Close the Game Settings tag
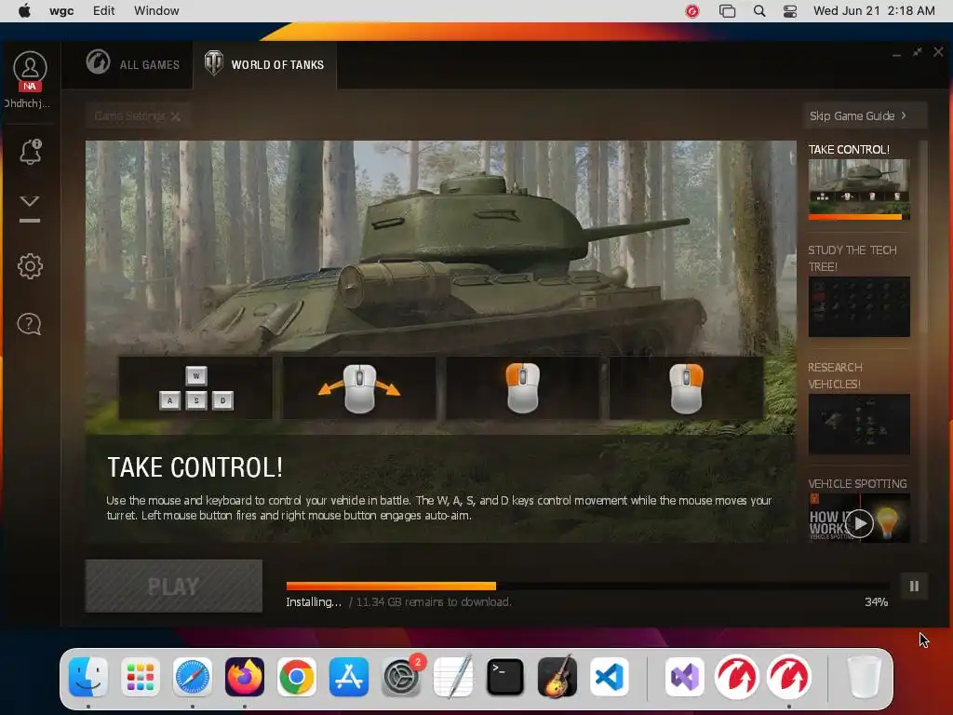The height and width of the screenshot is (715, 953). pyautogui.click(x=175, y=116)
